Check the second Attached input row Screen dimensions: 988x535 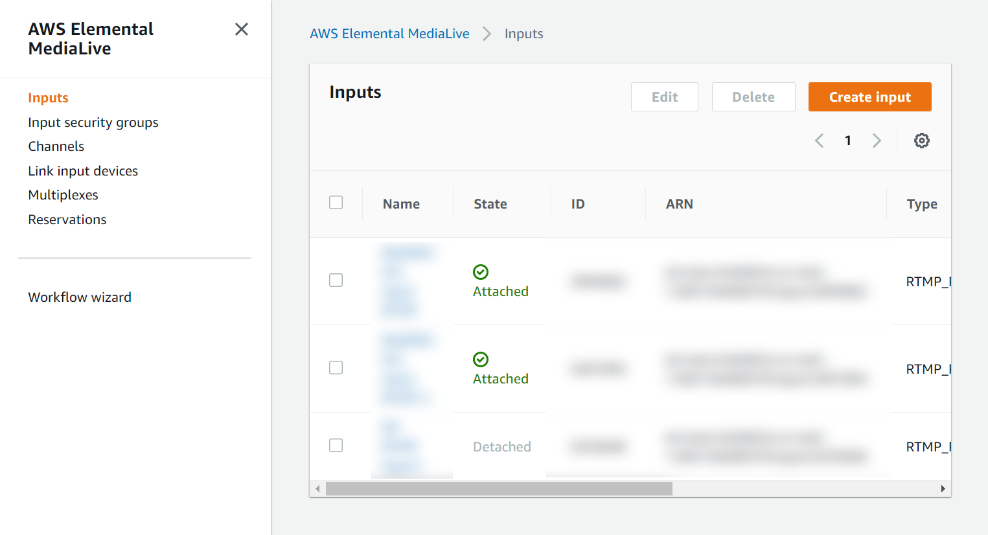point(336,368)
